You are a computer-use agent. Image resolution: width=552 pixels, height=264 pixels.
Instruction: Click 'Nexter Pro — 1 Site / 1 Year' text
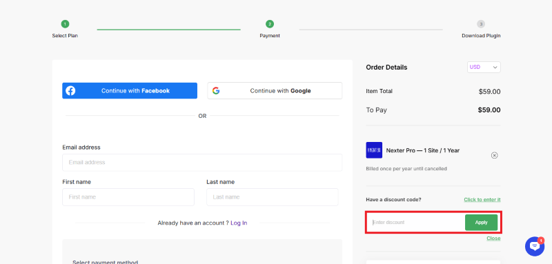(423, 150)
